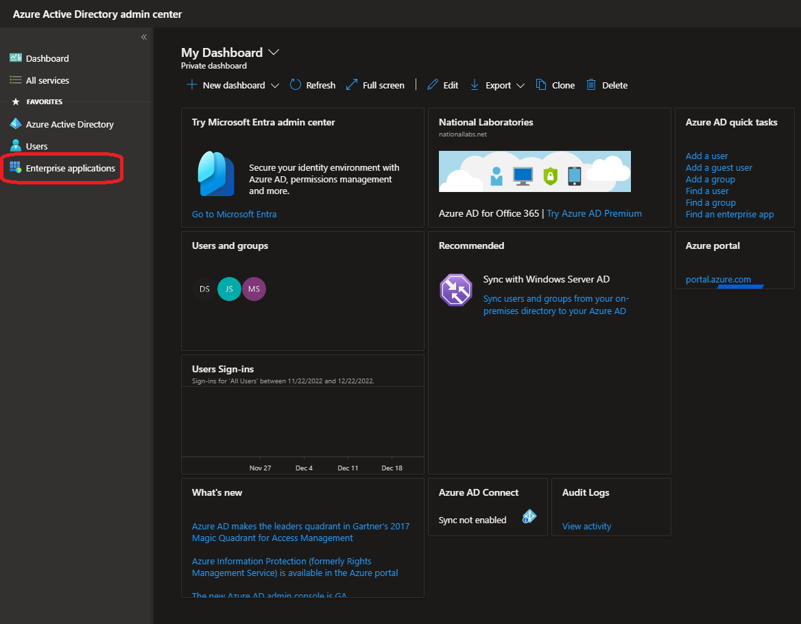The width and height of the screenshot is (801, 624).
Task: Open Azure Information Protection news link
Action: [295, 567]
